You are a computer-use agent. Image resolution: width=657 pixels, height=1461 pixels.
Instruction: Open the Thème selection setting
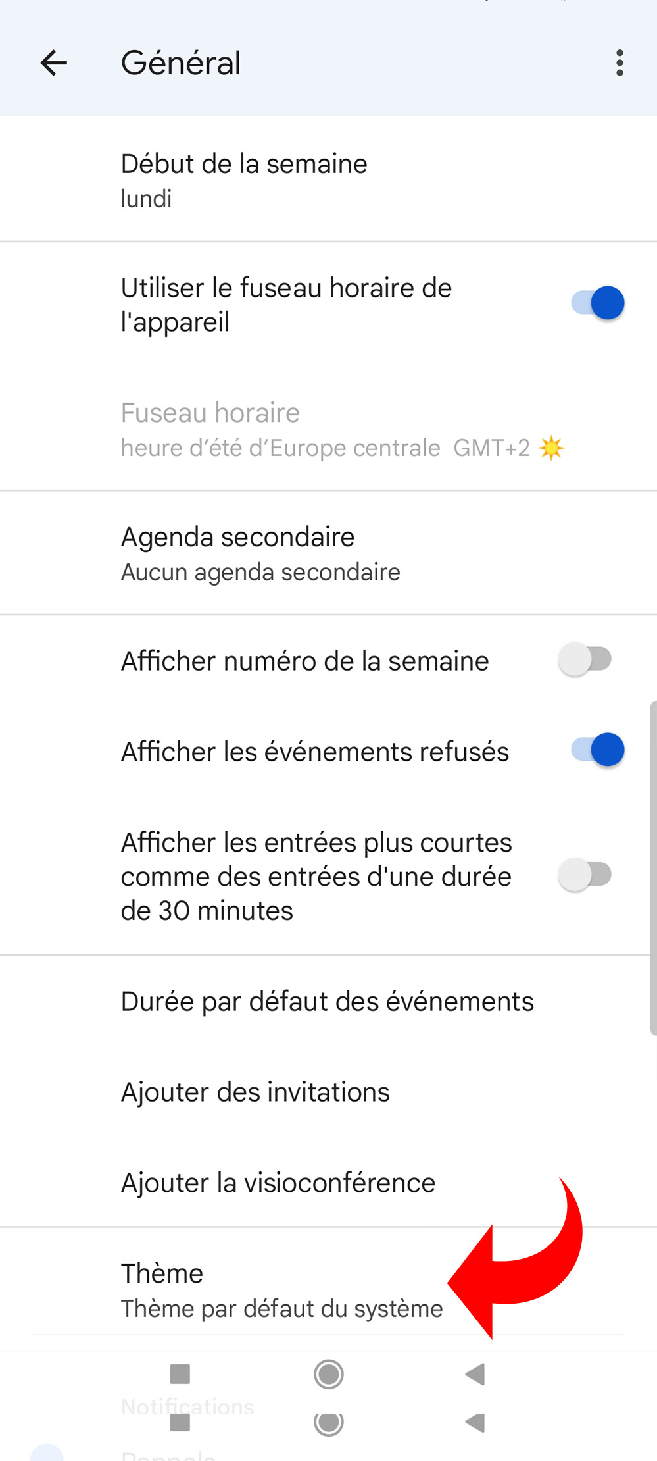click(281, 1290)
